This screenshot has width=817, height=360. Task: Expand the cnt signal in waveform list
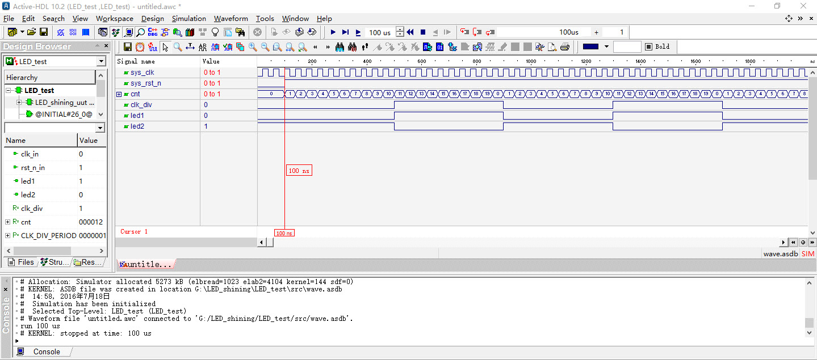pyautogui.click(x=119, y=94)
